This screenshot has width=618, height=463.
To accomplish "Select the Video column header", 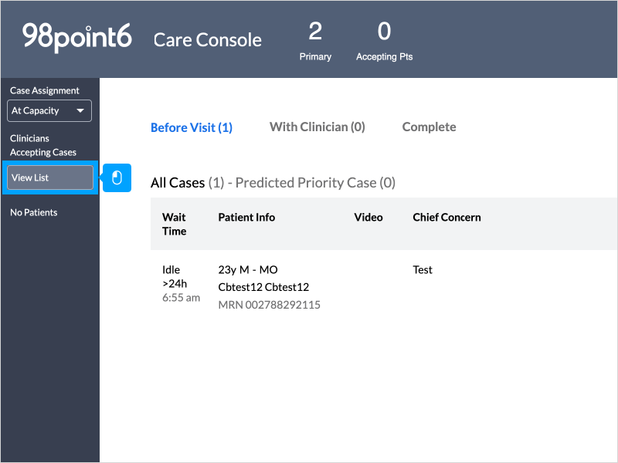I will [368, 218].
